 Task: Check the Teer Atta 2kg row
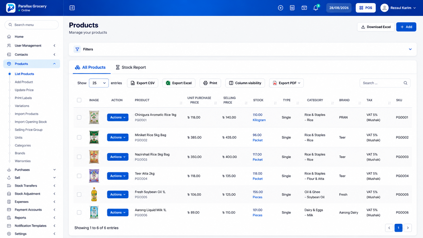79,176
